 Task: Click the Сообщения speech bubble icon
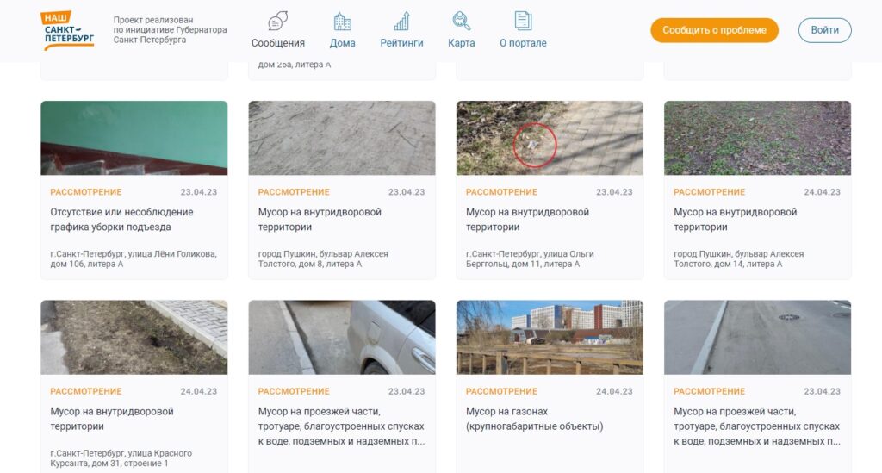(277, 22)
